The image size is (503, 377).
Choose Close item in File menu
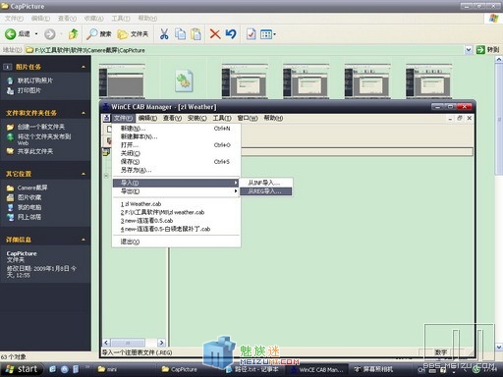point(176,153)
